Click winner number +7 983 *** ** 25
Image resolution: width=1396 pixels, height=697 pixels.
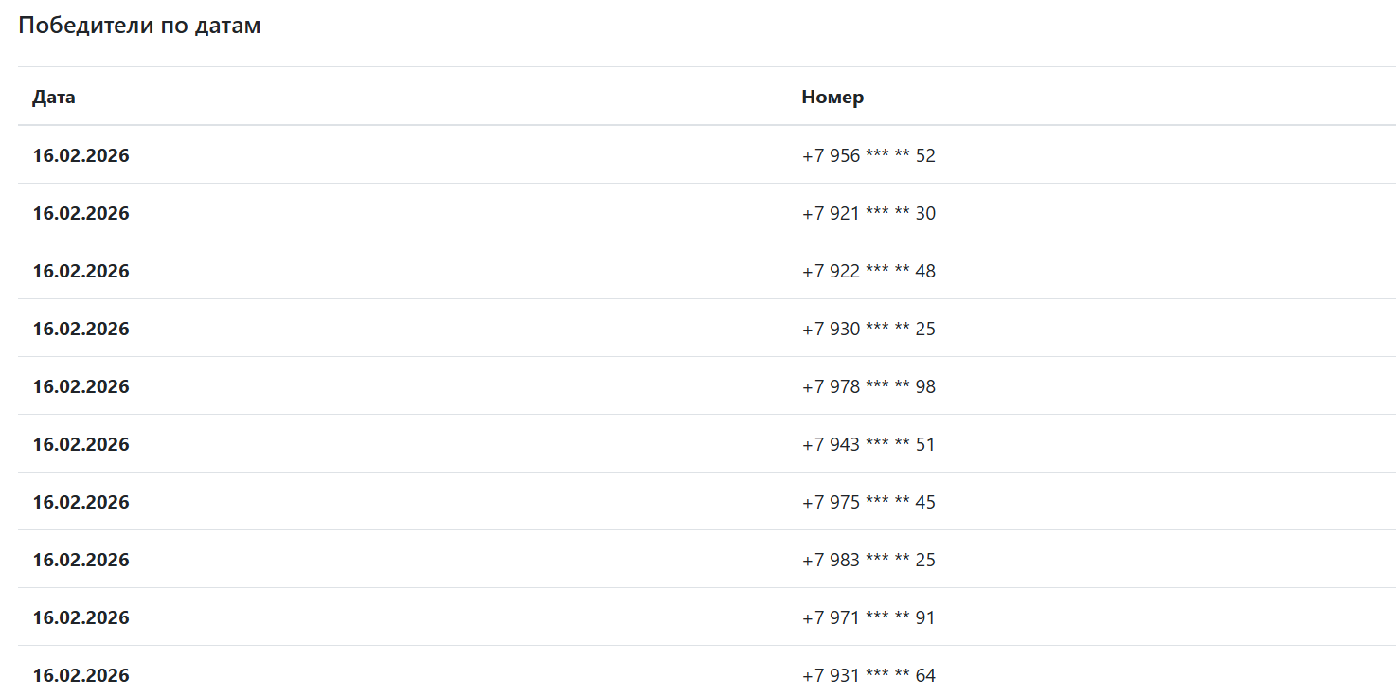point(868,560)
